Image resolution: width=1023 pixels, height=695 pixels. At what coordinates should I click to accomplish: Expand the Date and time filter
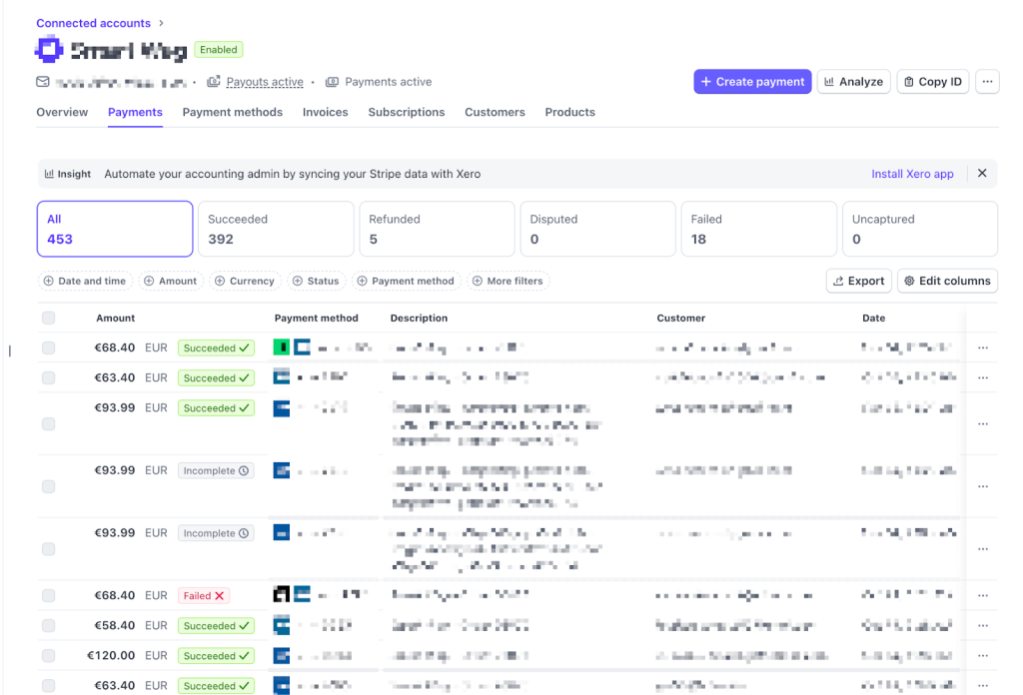pyautogui.click(x=85, y=282)
